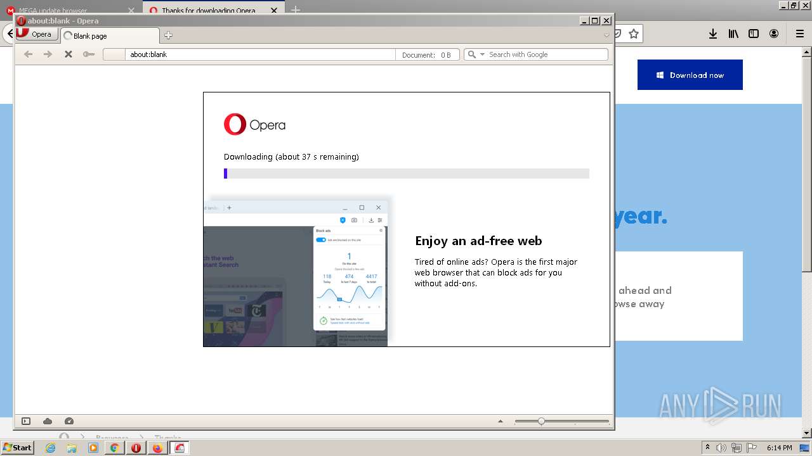This screenshot has width=812, height=456.
Task: Open the search engine dropdown arrow
Action: [x=482, y=54]
